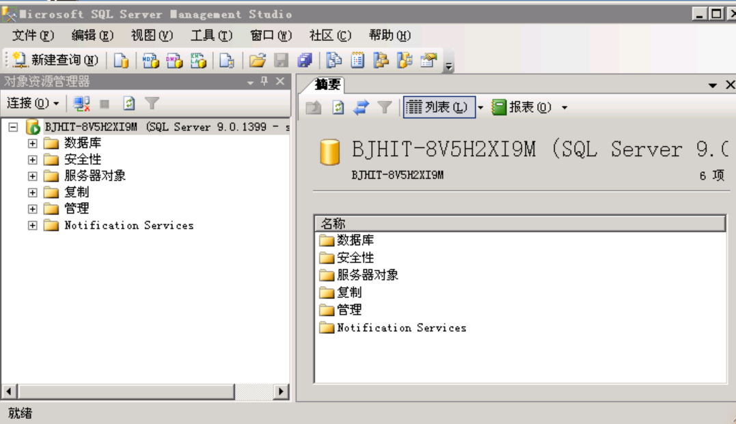The image size is (736, 424).
Task: Select Notification Services in summary list
Action: point(402,328)
